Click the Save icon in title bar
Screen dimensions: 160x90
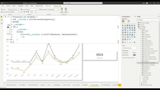[x=2, y=3]
